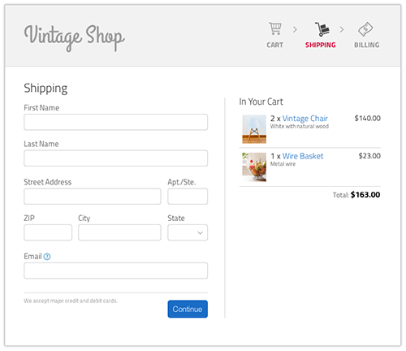Click the $23.00 price text
The height and width of the screenshot is (351, 406).
click(x=369, y=156)
